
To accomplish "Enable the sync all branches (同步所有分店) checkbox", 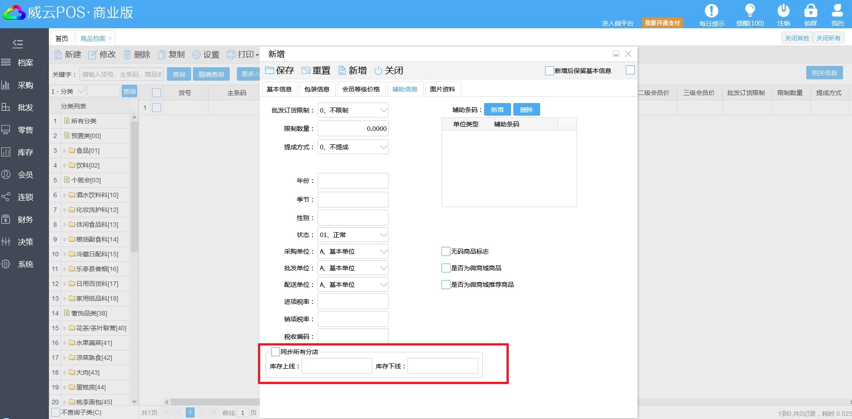I will [x=275, y=352].
